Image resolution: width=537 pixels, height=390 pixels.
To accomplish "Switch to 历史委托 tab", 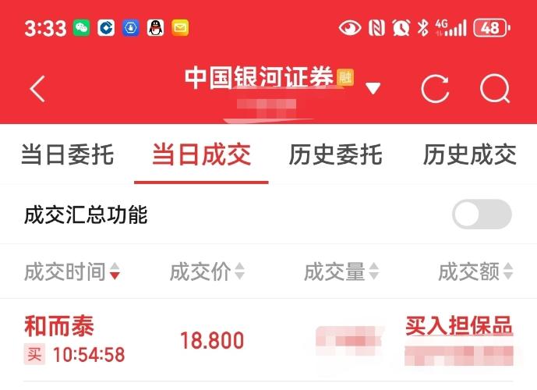I will tap(336, 155).
